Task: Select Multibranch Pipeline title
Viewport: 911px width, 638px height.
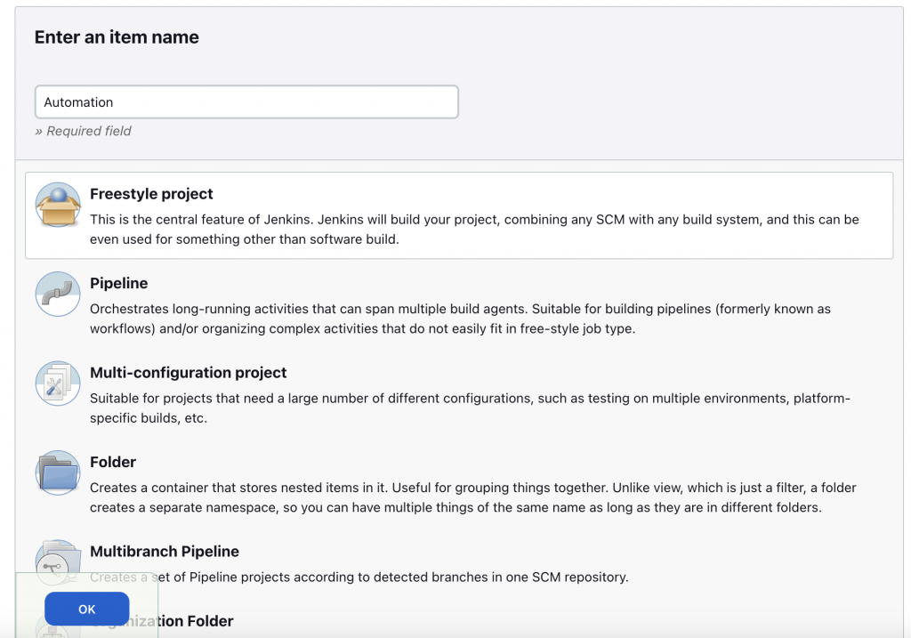Action: click(165, 552)
